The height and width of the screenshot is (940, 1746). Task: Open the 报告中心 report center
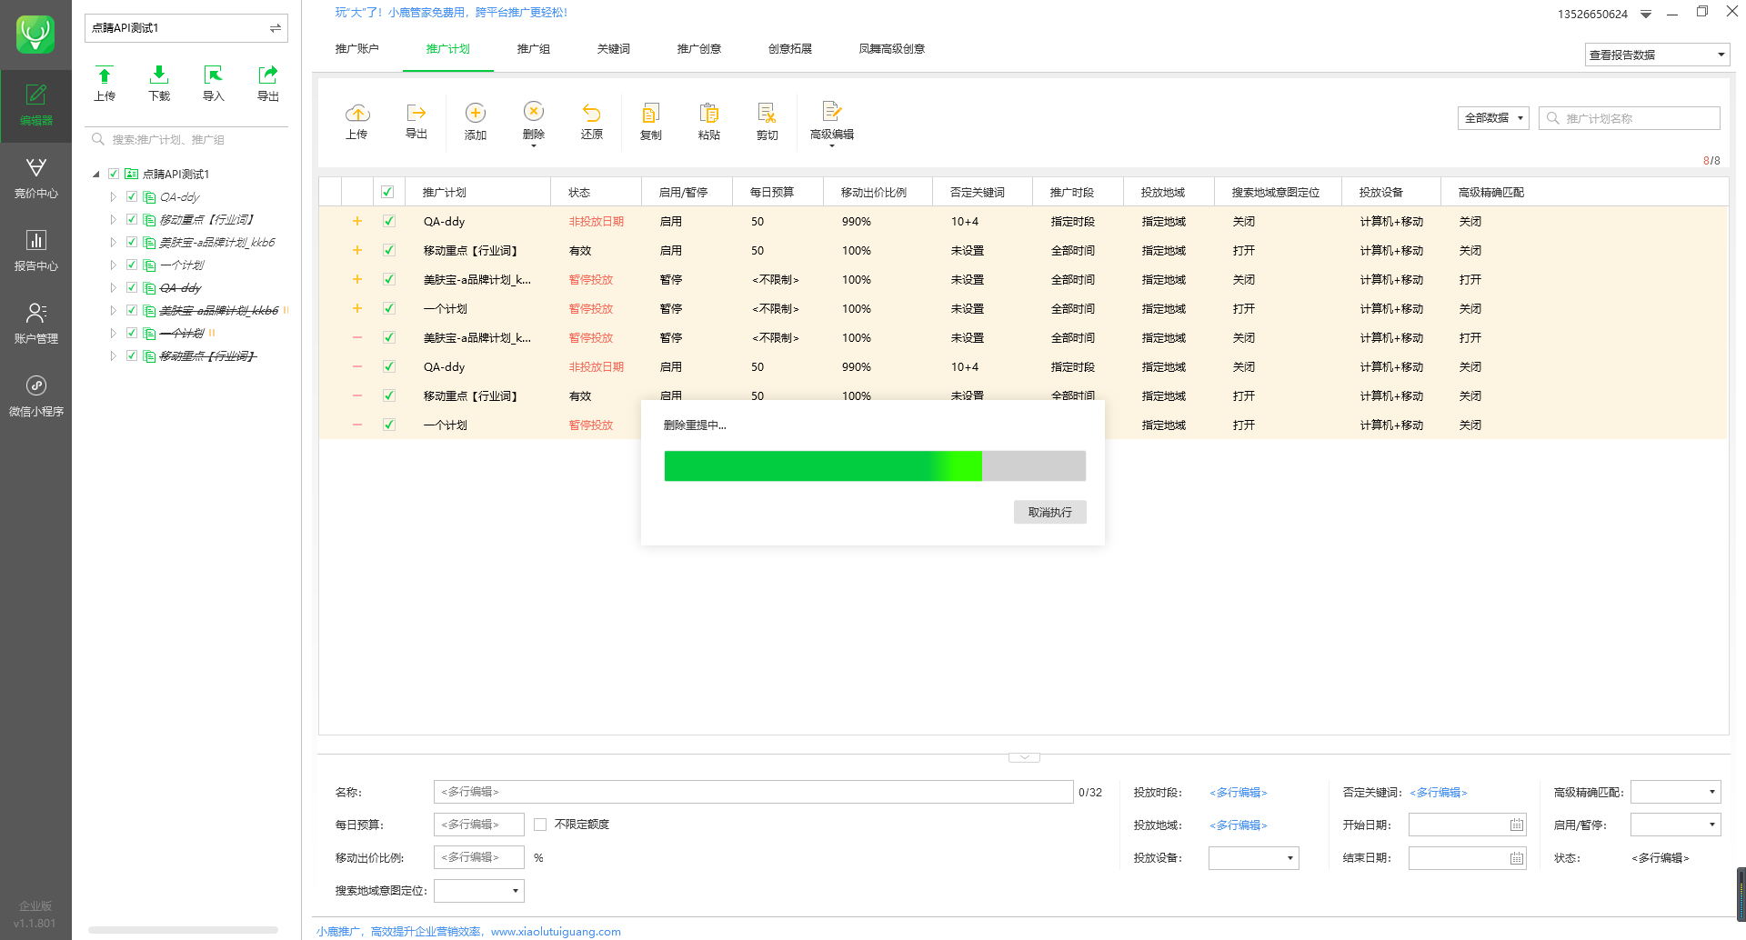(x=35, y=251)
